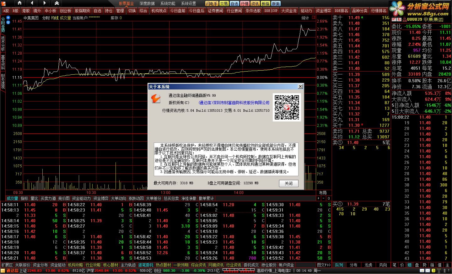Click the 版面 button in the top bar

276,3
